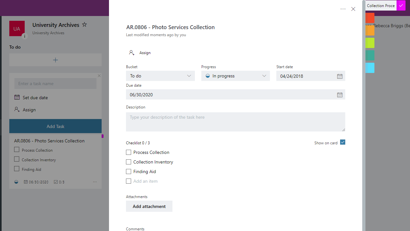410x231 pixels.
Task: Check the Process Collection checklist item
Action: click(129, 152)
